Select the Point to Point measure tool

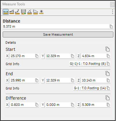(x=5, y=12)
